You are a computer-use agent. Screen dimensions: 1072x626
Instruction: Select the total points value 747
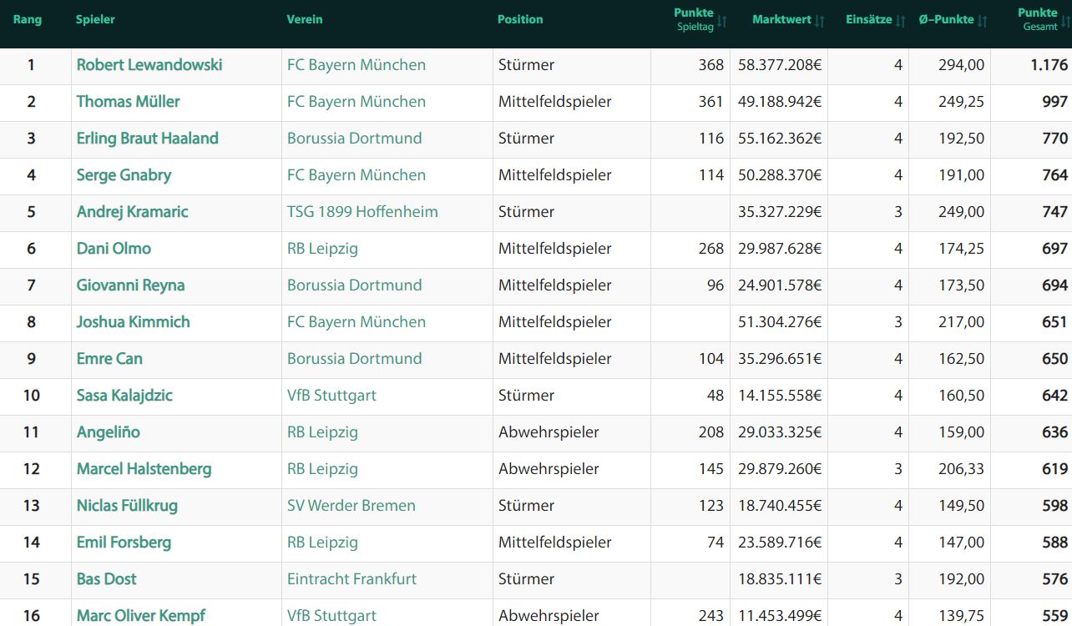pyautogui.click(x=1054, y=212)
